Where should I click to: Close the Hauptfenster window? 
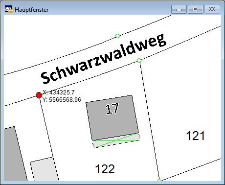pyautogui.click(x=212, y=9)
